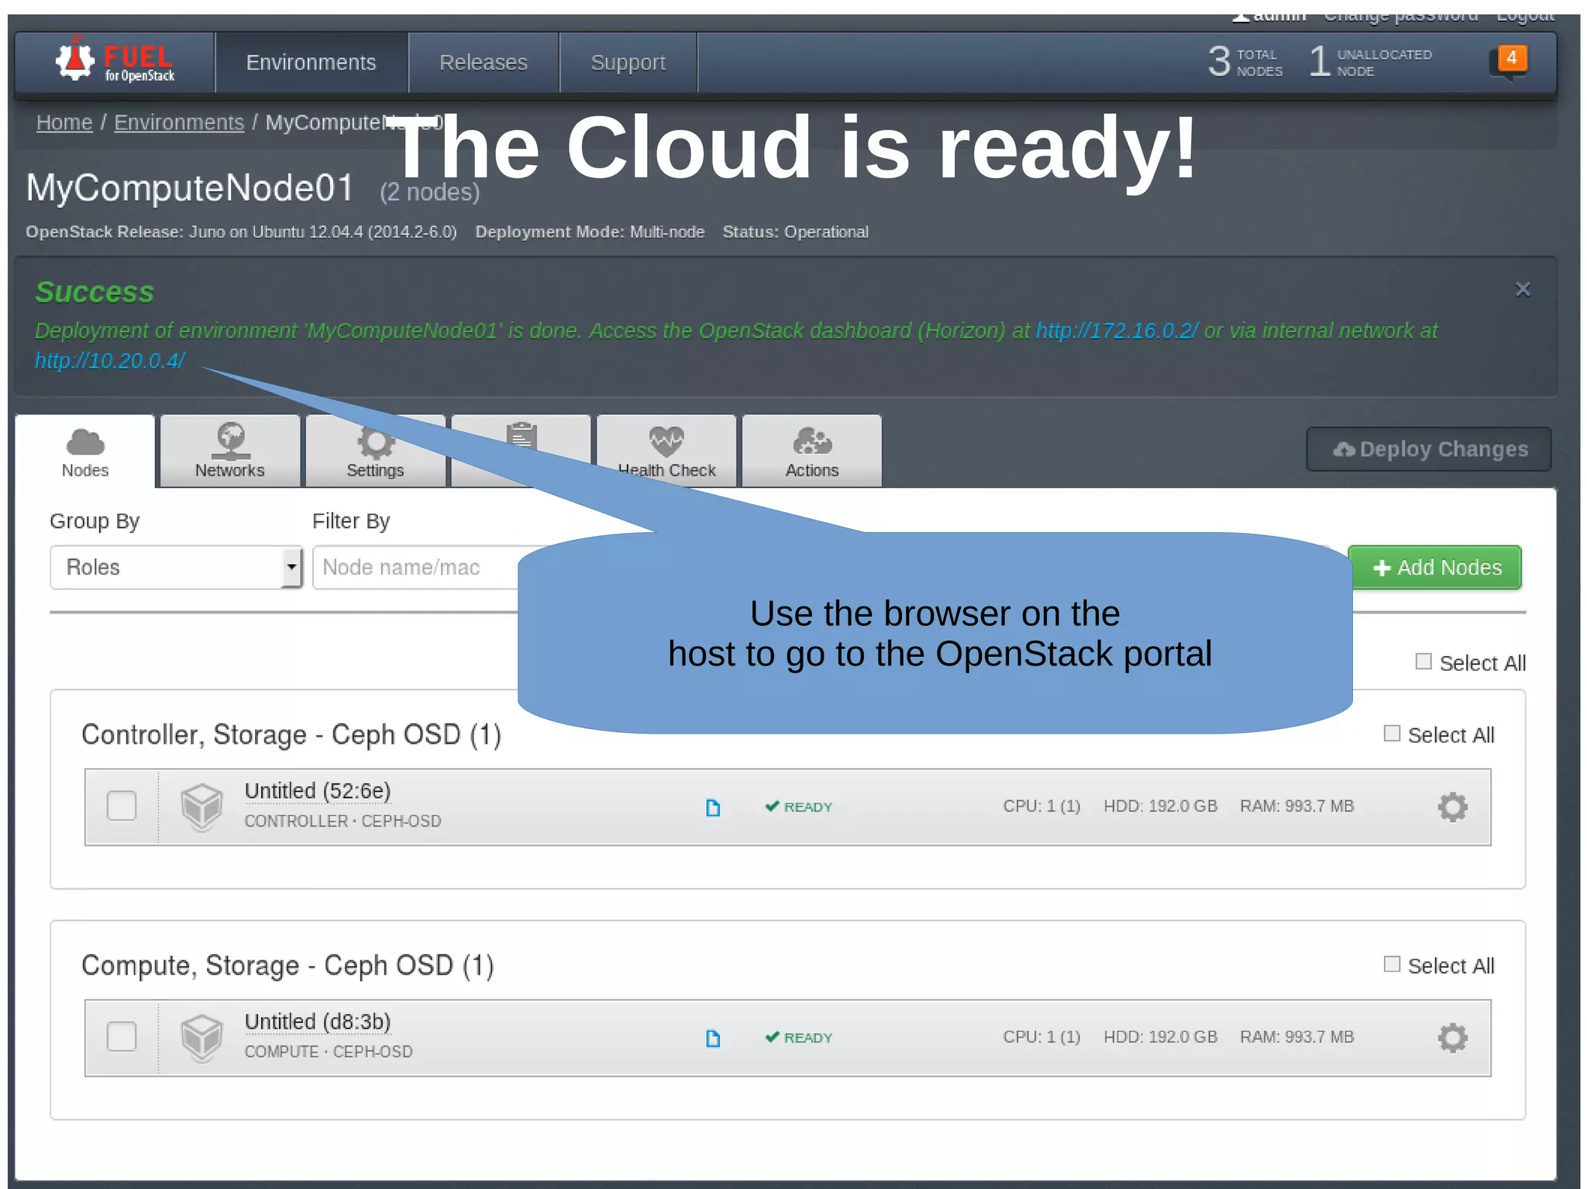Screen dimensions: 1587x1189
Task: Open Support in the top navigation
Action: (628, 63)
